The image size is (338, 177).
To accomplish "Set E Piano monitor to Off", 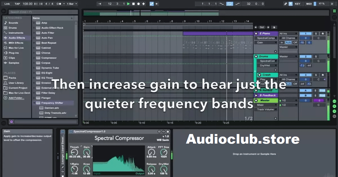I will click(x=295, y=42).
